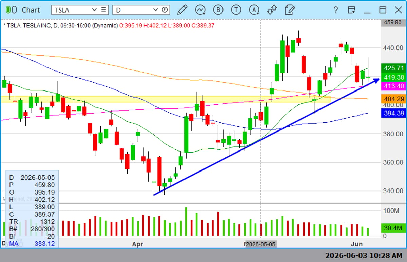Click the TR 1312 row in data window

pyautogui.click(x=32, y=222)
